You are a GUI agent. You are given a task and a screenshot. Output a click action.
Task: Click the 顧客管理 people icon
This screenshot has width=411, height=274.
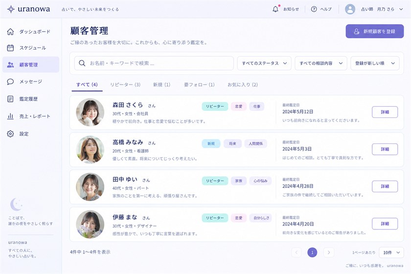(10, 65)
